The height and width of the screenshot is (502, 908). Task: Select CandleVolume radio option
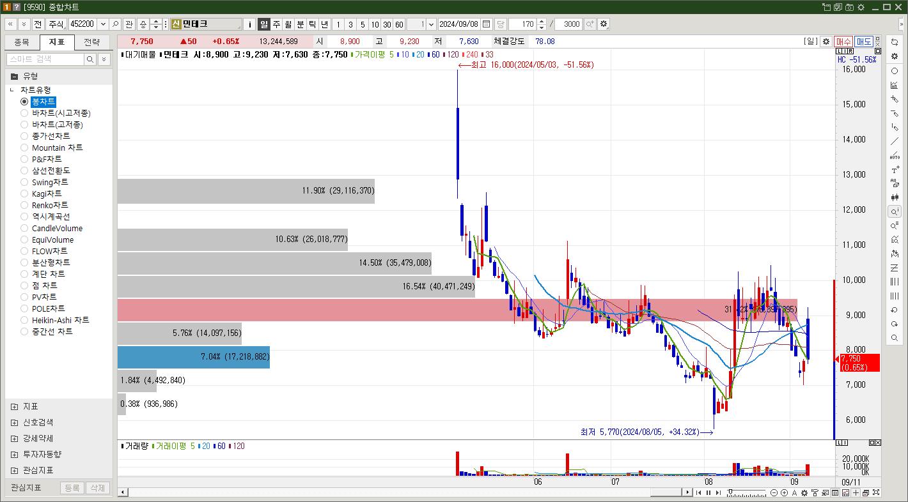coord(24,228)
